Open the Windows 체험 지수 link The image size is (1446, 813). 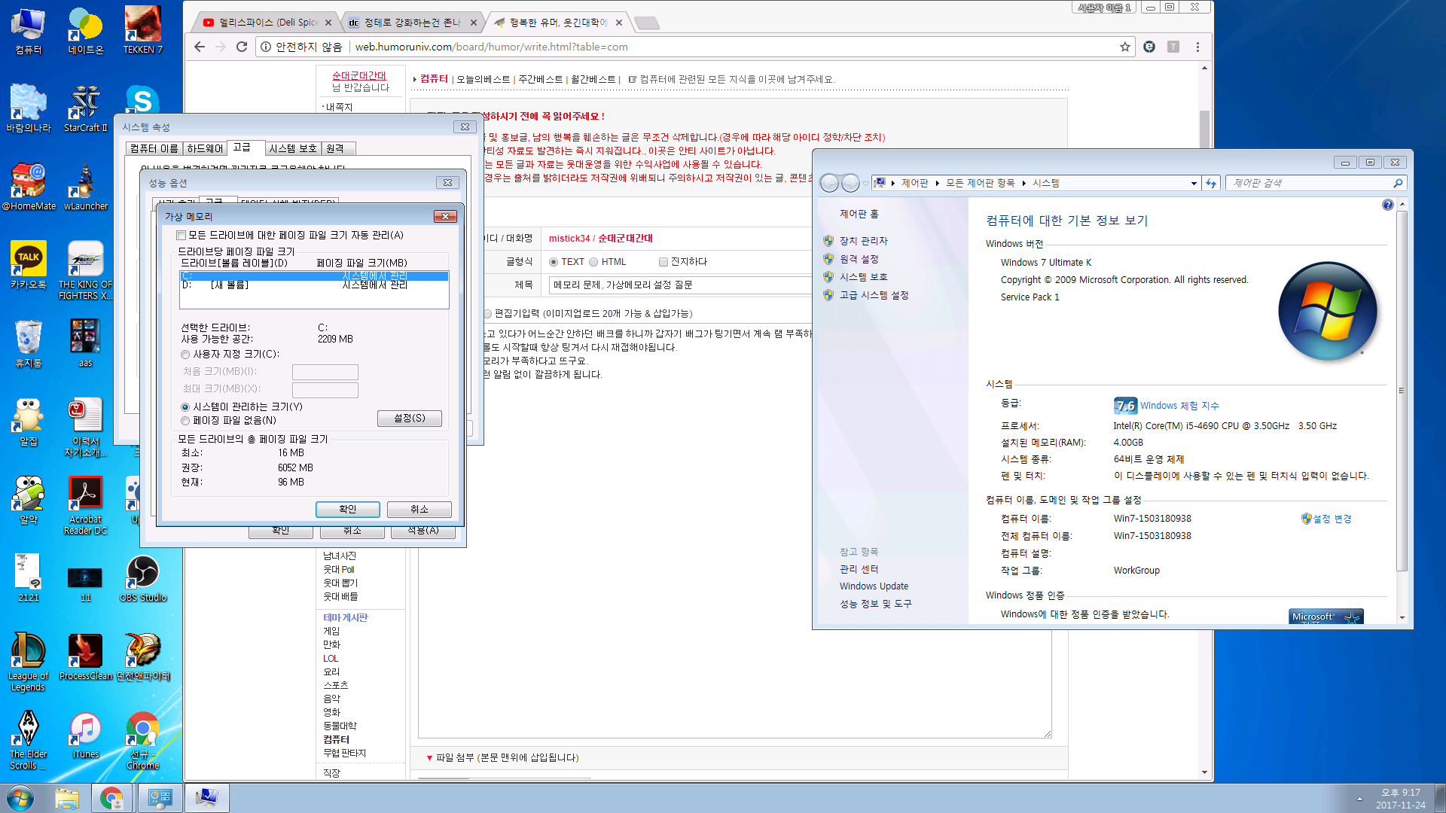[1179, 406]
